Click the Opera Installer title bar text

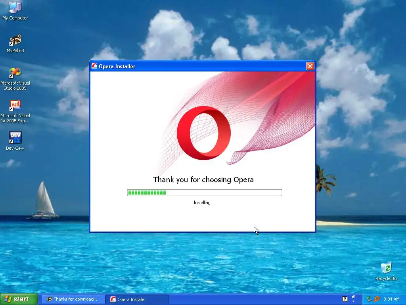pyautogui.click(x=117, y=66)
